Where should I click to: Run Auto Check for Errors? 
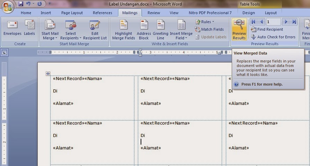[273, 37]
